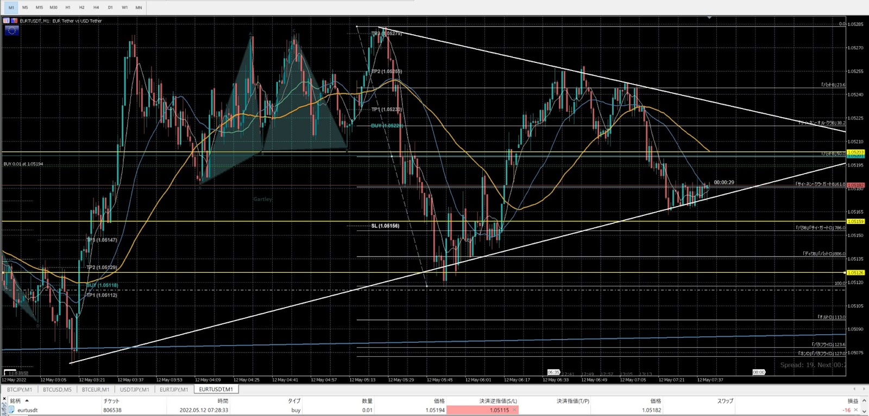
Task: Click the chart shift triangle marker at top
Action: pyautogui.click(x=709, y=18)
